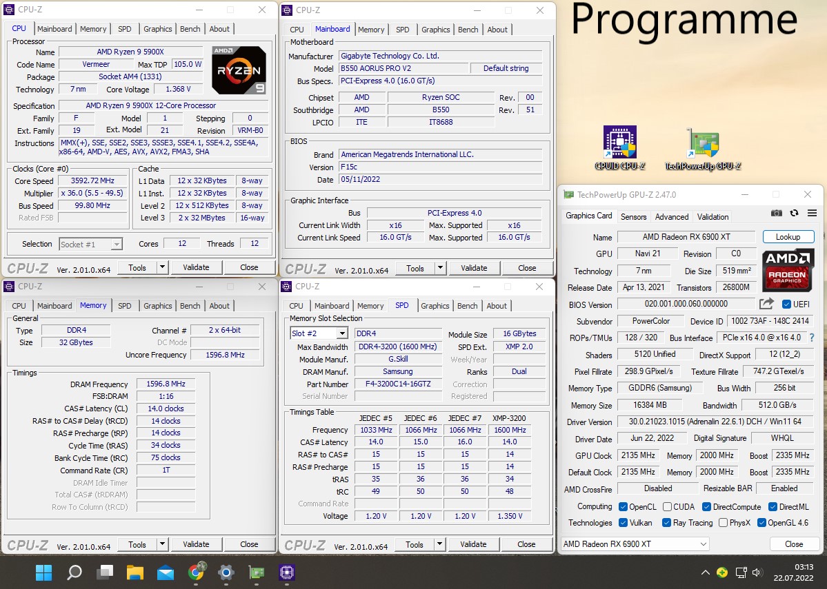Show hidden tray icons chevron

tap(705, 572)
